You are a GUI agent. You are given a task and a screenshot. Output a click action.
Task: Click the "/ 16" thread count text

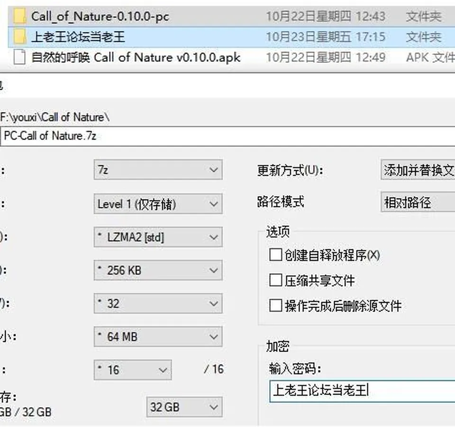(x=214, y=369)
